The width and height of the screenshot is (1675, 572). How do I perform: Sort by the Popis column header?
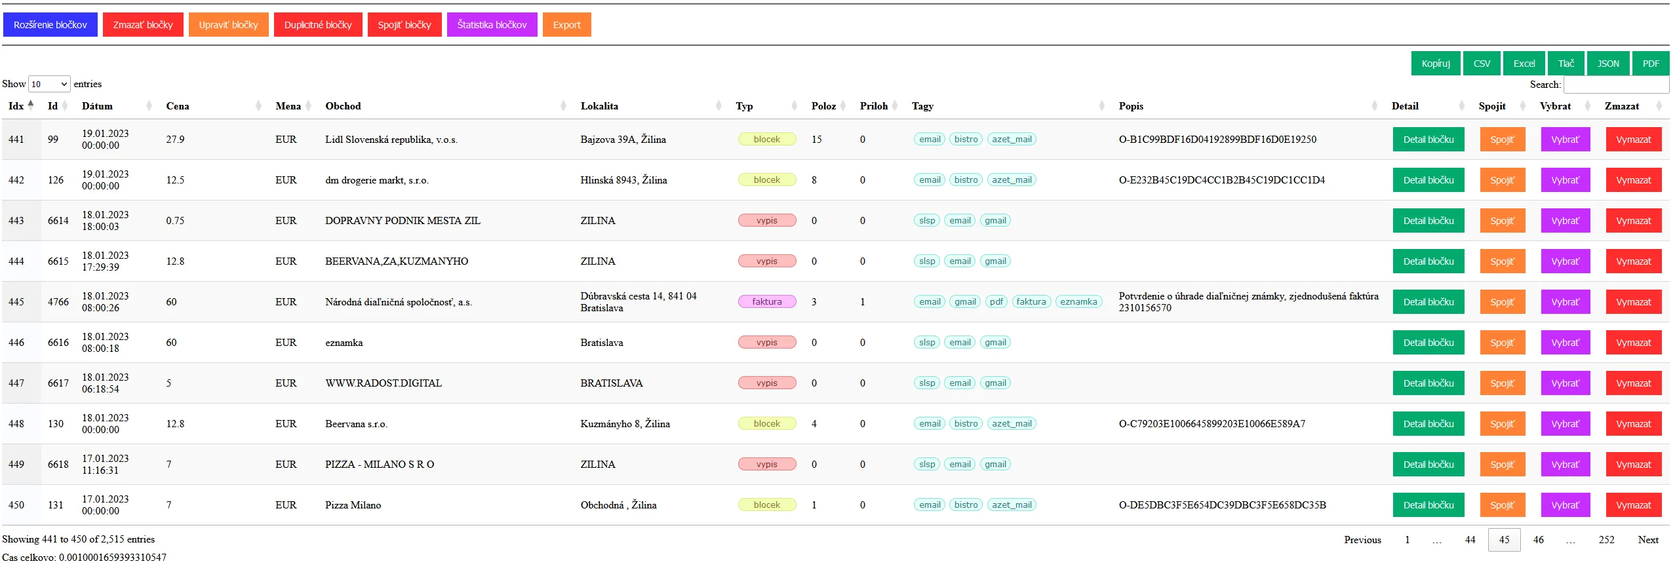pyautogui.click(x=1131, y=106)
